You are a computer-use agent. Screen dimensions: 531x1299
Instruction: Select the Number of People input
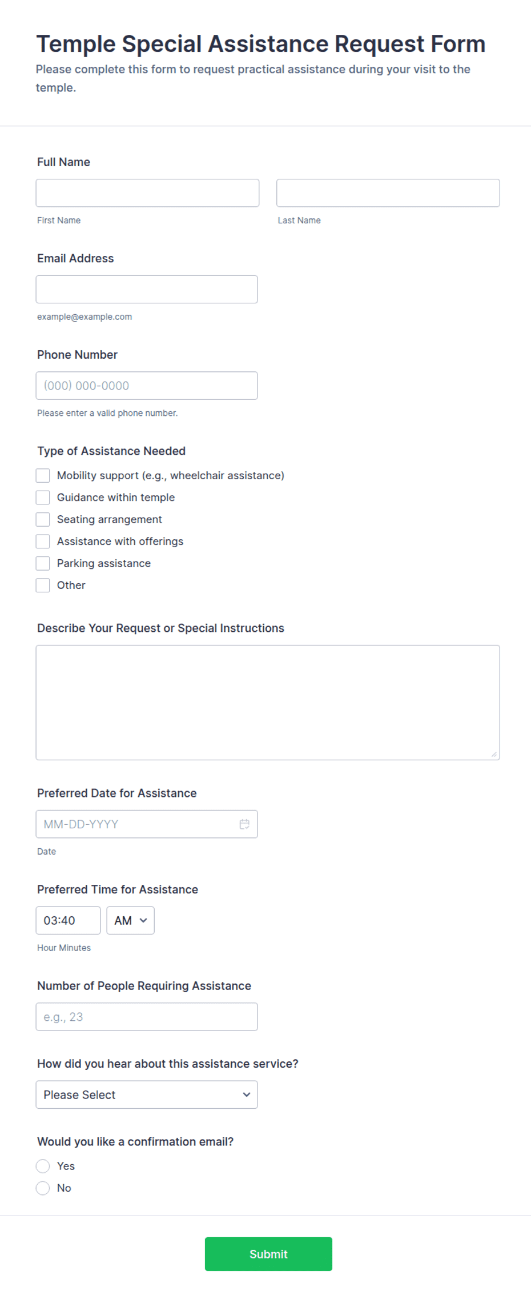pyautogui.click(x=147, y=1017)
